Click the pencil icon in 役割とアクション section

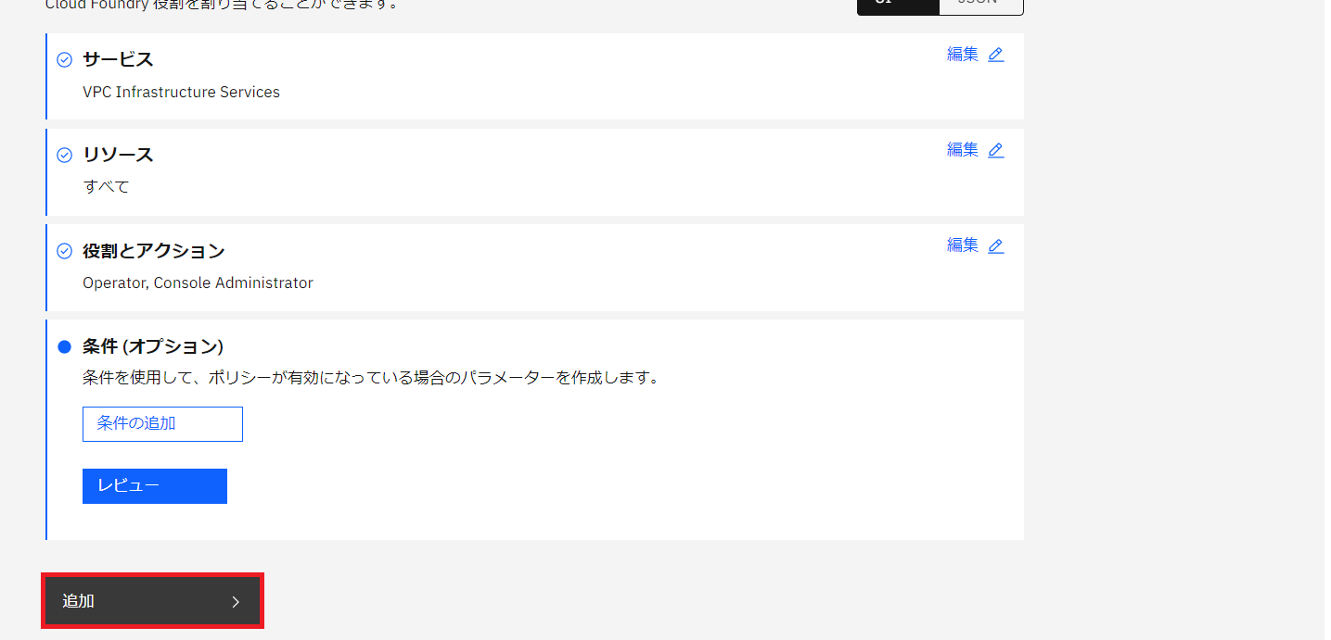pyautogui.click(x=995, y=246)
